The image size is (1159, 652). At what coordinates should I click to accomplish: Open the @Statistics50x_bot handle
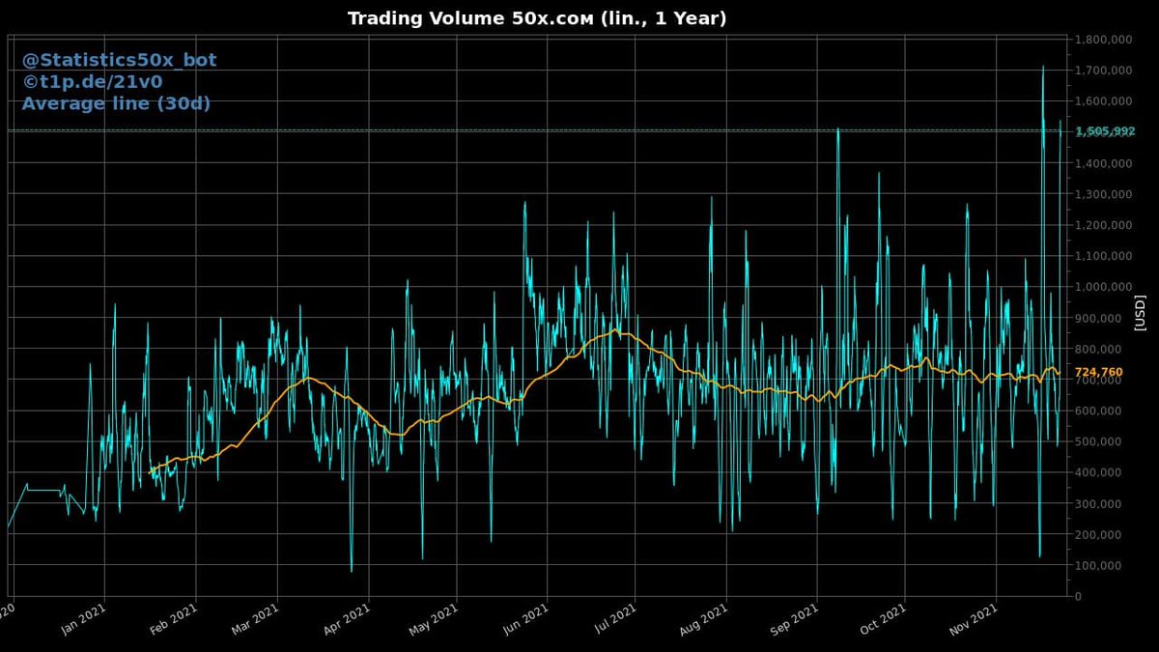[x=118, y=59]
